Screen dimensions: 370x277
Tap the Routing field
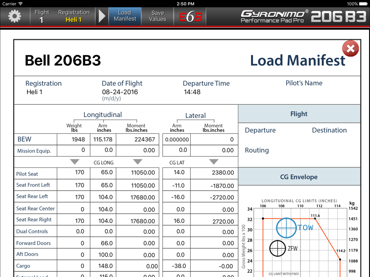(257, 150)
